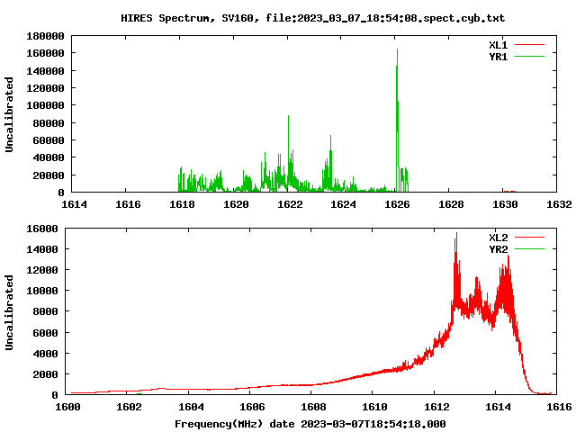
Task: Click the Frequency(MHz) date axis caption
Action: tap(310, 424)
